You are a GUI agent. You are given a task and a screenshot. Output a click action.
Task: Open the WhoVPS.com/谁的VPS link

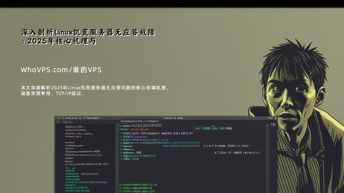61,70
